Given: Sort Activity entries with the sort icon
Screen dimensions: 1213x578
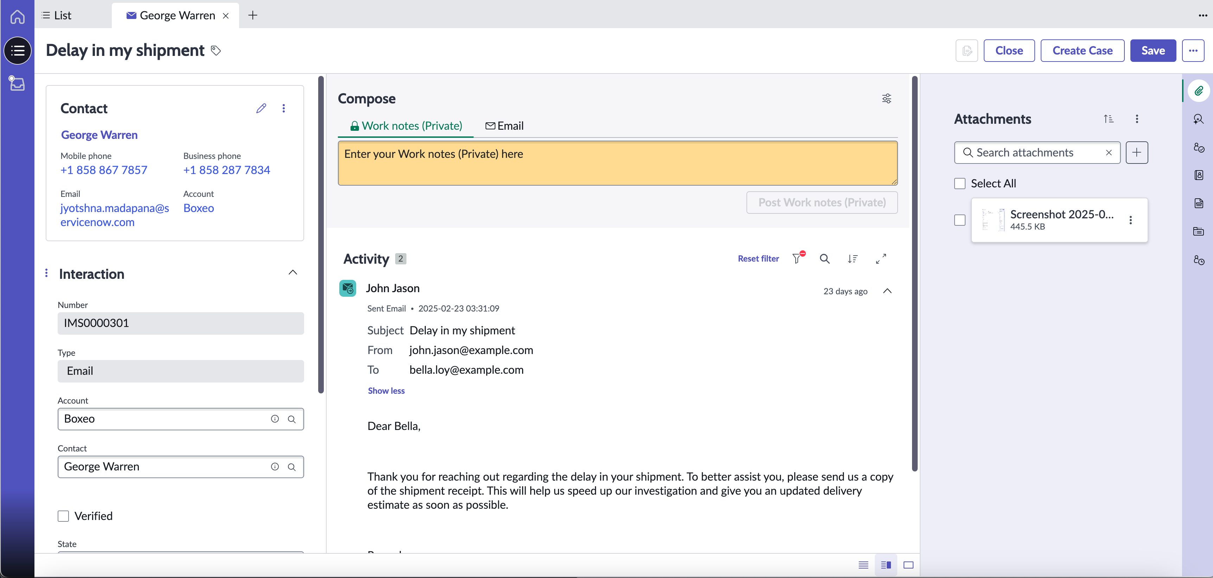Looking at the screenshot, I should (x=853, y=258).
